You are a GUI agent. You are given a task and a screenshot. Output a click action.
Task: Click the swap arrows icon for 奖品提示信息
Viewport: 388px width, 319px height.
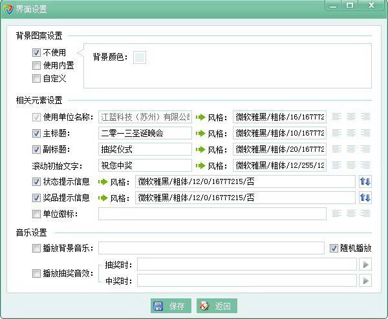coord(365,198)
